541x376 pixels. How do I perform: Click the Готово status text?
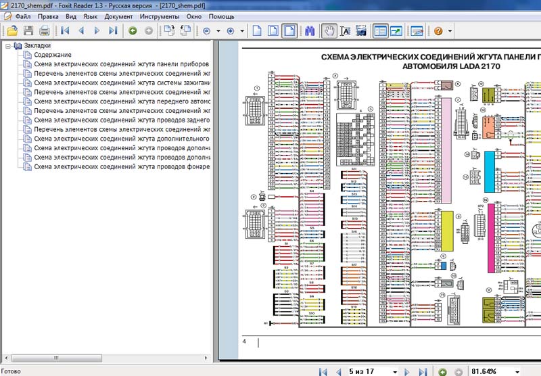(11, 371)
